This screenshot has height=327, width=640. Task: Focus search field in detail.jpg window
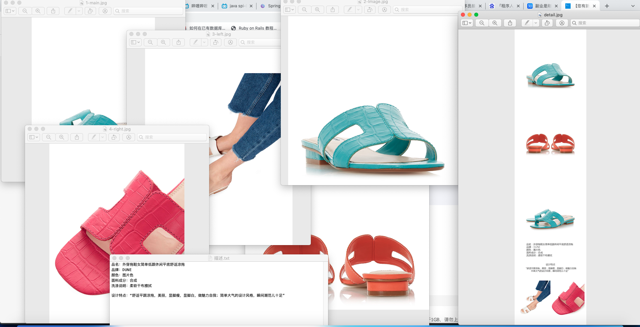(605, 23)
